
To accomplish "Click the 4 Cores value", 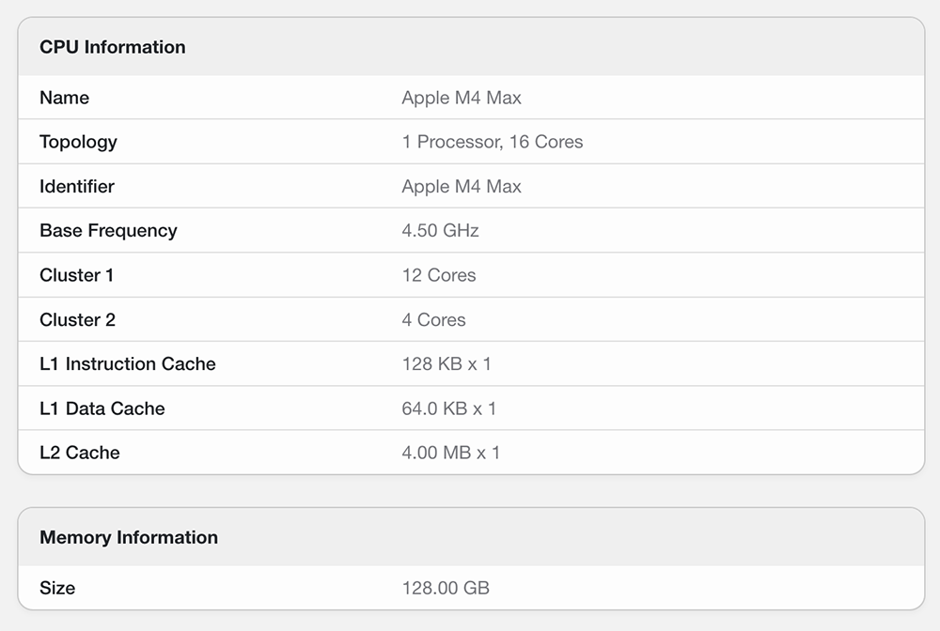I will pyautogui.click(x=433, y=319).
